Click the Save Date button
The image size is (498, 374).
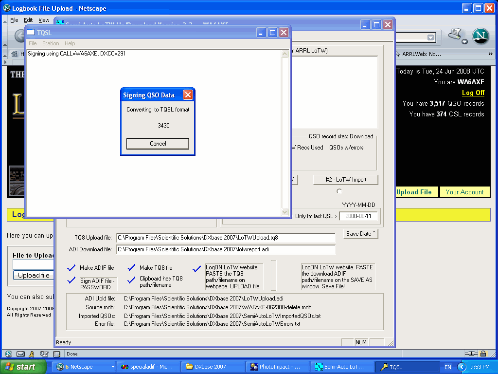pyautogui.click(x=361, y=234)
